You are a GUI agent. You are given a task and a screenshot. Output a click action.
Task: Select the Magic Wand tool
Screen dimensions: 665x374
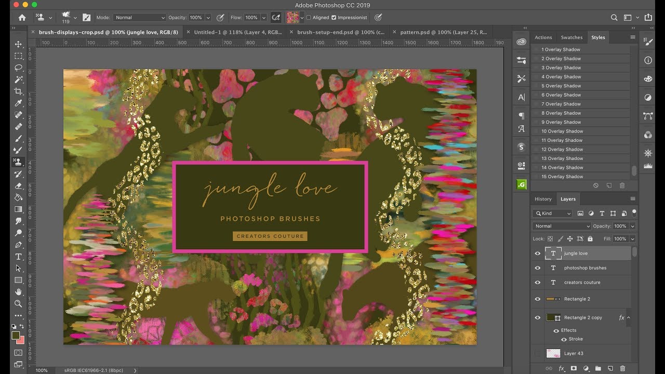click(x=19, y=79)
